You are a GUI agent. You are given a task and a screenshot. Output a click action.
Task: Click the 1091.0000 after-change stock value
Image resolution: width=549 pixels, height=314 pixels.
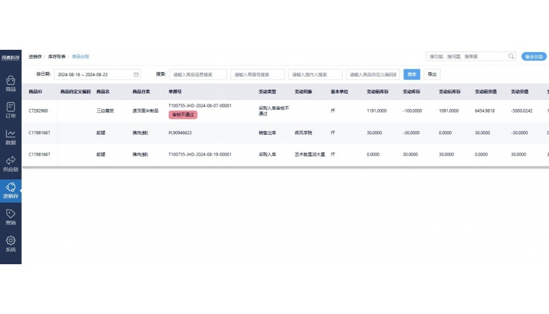point(449,111)
